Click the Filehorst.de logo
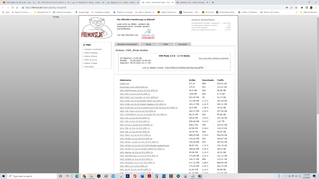 97,28
